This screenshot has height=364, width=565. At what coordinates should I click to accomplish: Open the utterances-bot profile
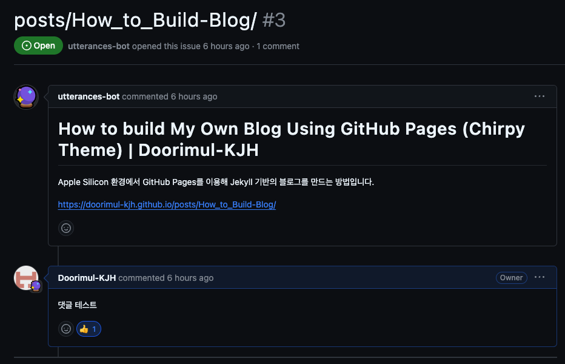89,96
